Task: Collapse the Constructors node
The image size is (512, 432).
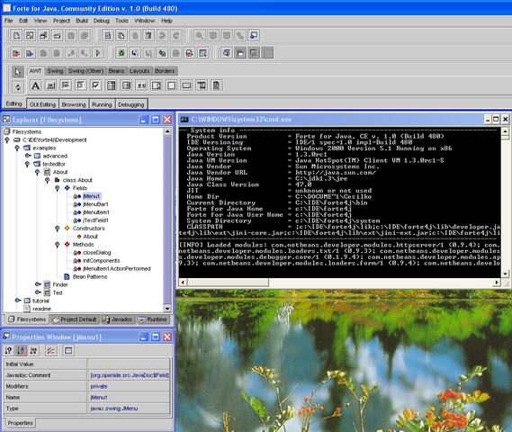Action: click(x=58, y=229)
